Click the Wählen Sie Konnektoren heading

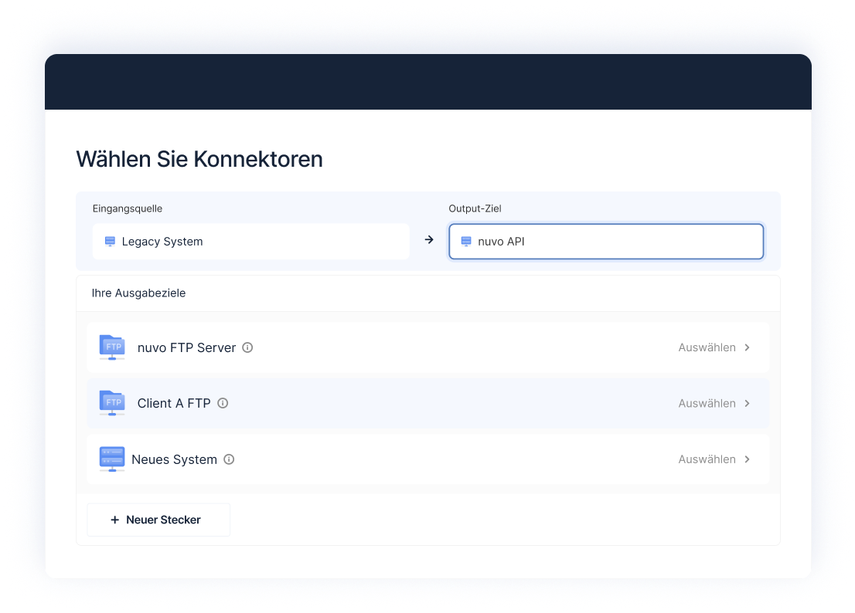coord(199,159)
